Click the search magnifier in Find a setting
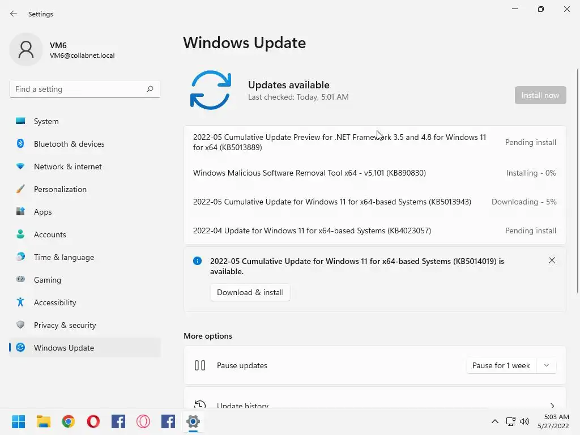580x435 pixels. [x=150, y=89]
